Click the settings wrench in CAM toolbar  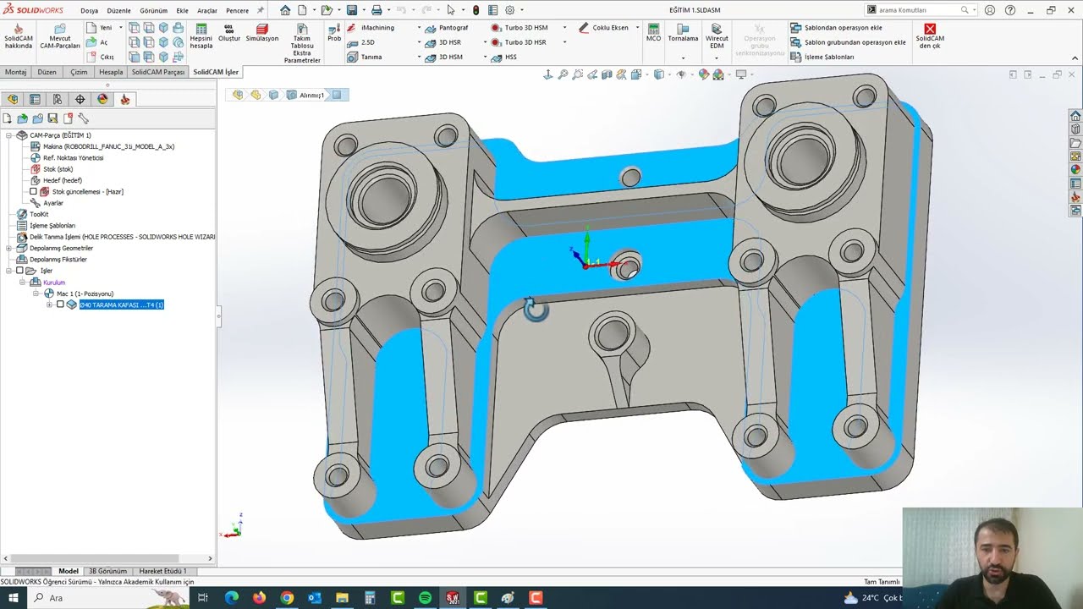[83, 118]
